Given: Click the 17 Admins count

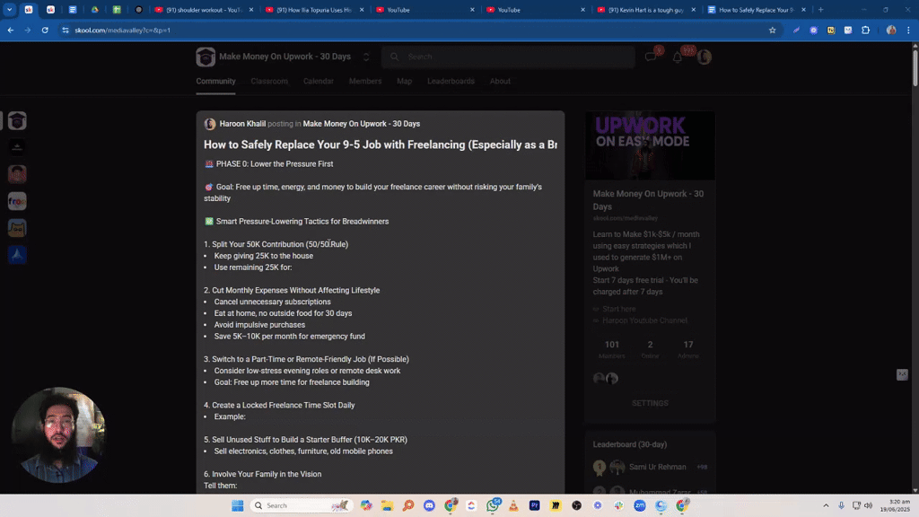Looking at the screenshot, I should coord(688,349).
